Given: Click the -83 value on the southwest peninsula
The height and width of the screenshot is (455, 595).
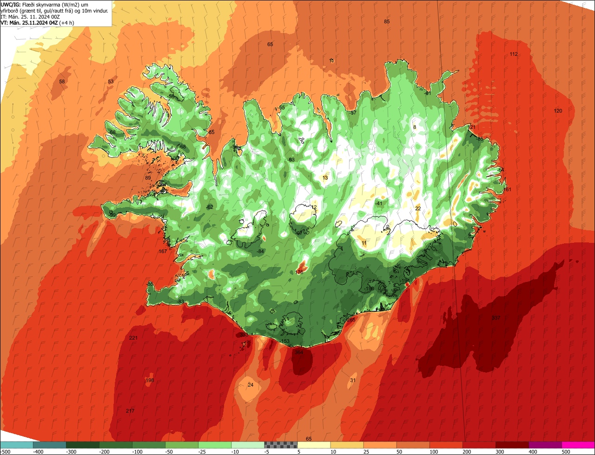Looking at the screenshot, I should pyautogui.click(x=180, y=302).
